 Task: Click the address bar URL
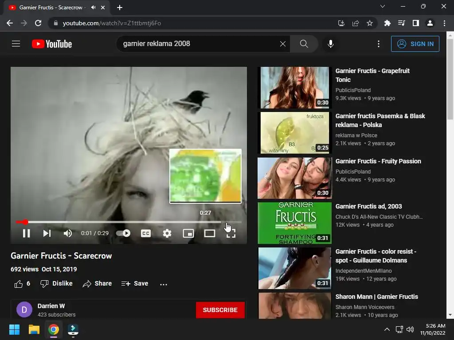coord(112,23)
